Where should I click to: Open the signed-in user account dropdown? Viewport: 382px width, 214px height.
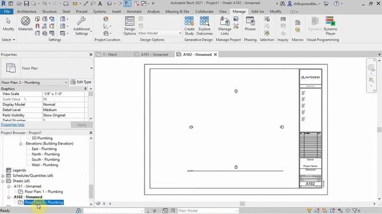click(x=304, y=4)
